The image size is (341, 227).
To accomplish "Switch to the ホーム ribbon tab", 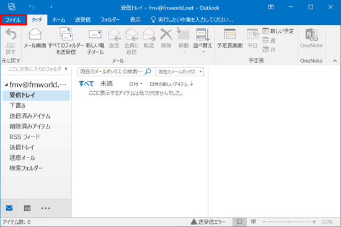I will click(59, 20).
